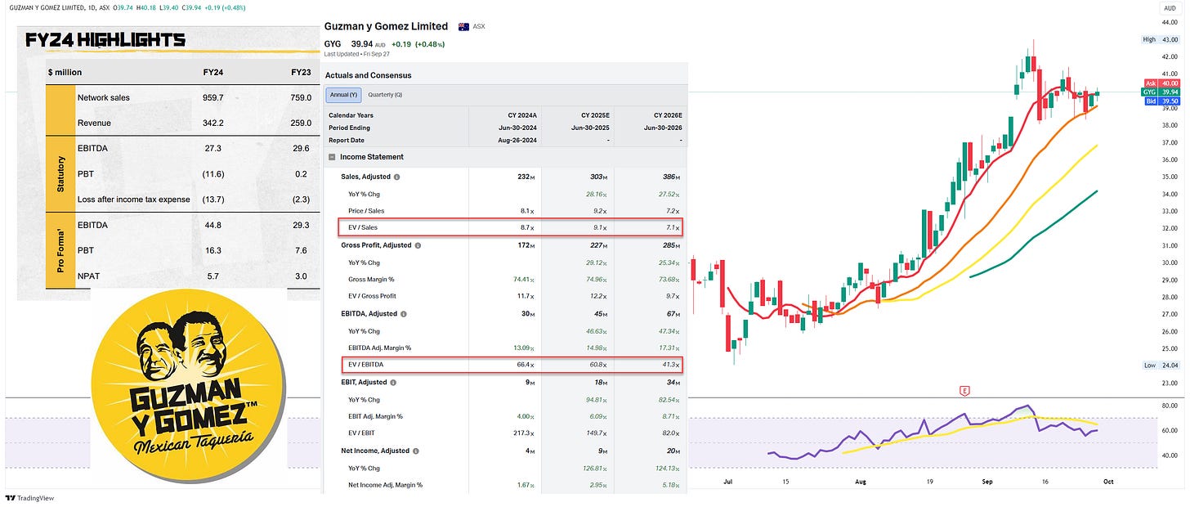Click the Jul label on time axis
Image resolution: width=1190 pixels, height=507 pixels.
coord(727,482)
